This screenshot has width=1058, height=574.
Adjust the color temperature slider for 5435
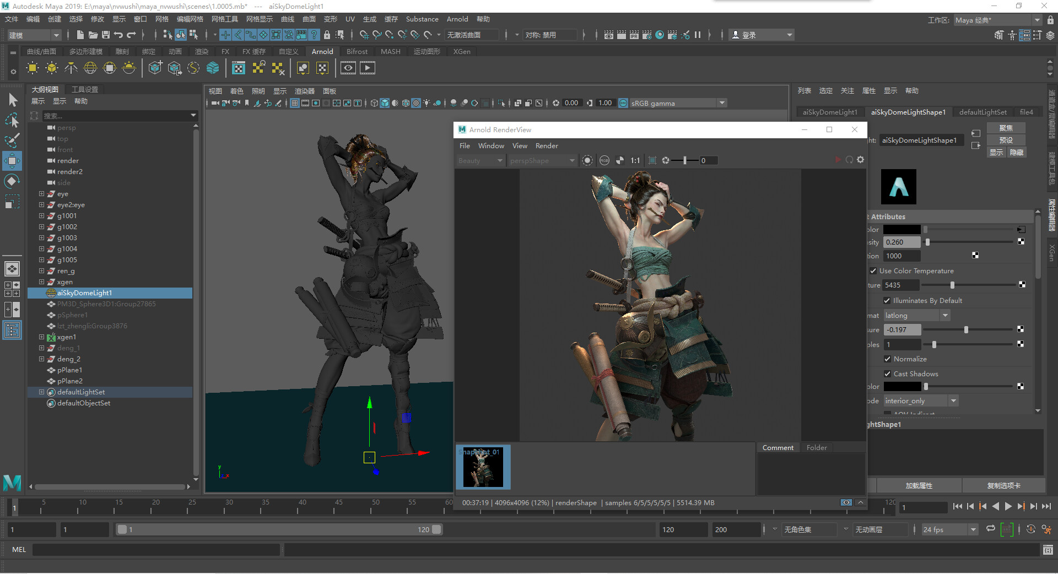pos(952,285)
